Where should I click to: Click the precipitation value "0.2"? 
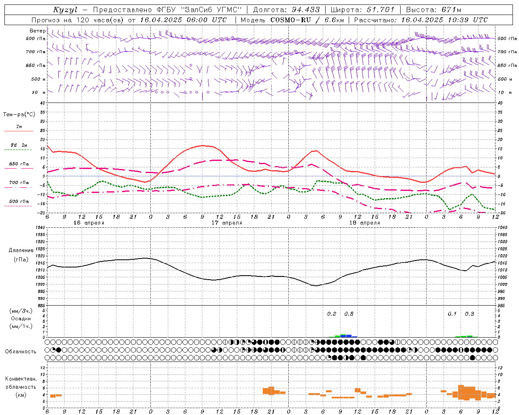(x=332, y=314)
